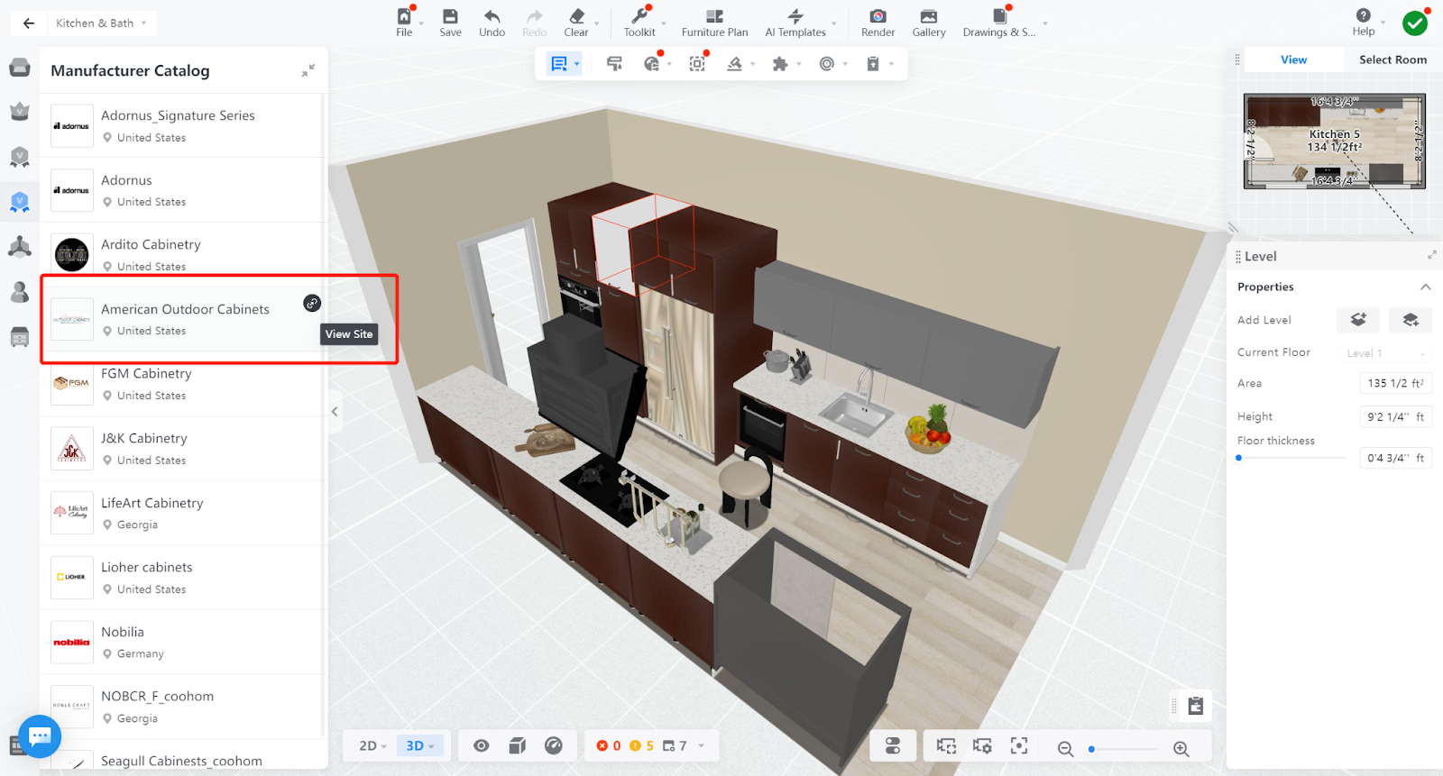Screen dimensions: 1443x776
Task: Start a Render
Action: pyautogui.click(x=878, y=23)
